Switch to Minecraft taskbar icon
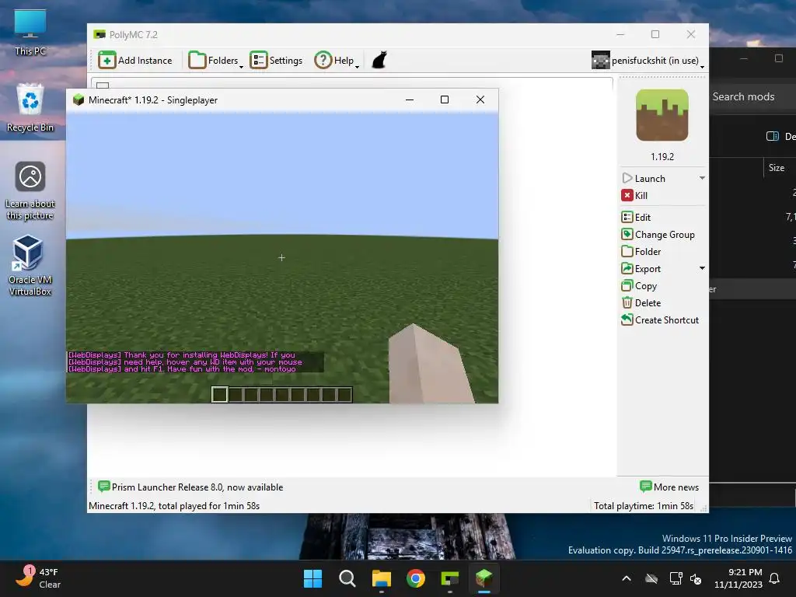The image size is (796, 597). point(484,578)
